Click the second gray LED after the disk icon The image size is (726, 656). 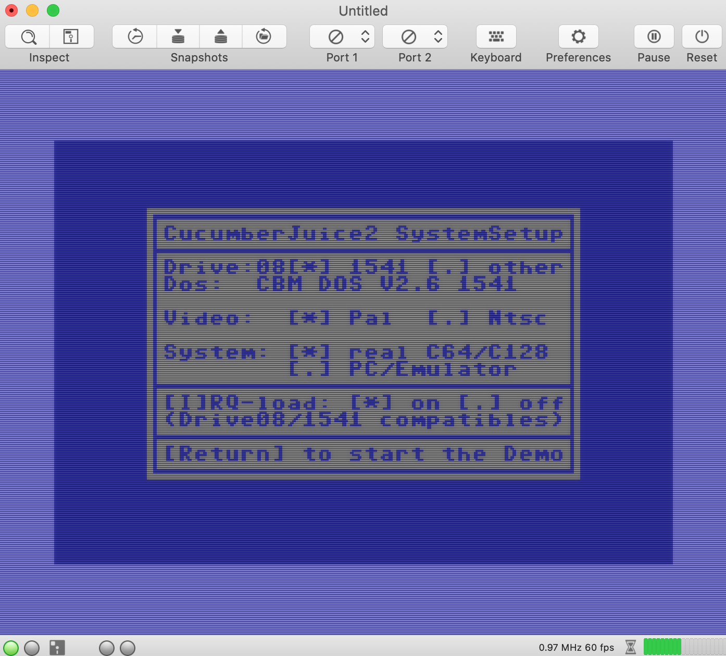[x=128, y=648]
